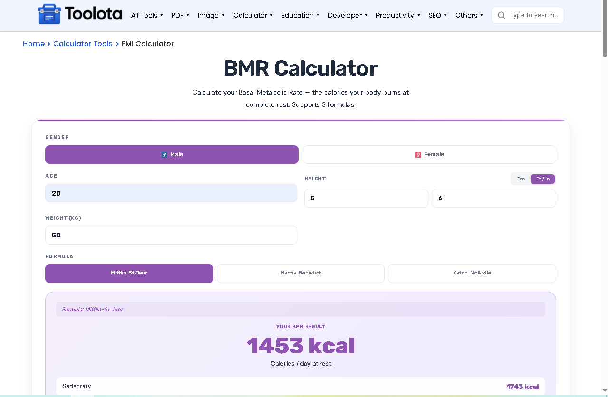
Task: Click the 1453 kcal BMR result
Action: (x=301, y=346)
